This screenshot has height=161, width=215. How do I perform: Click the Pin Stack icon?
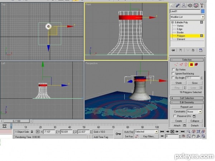pos(173,50)
